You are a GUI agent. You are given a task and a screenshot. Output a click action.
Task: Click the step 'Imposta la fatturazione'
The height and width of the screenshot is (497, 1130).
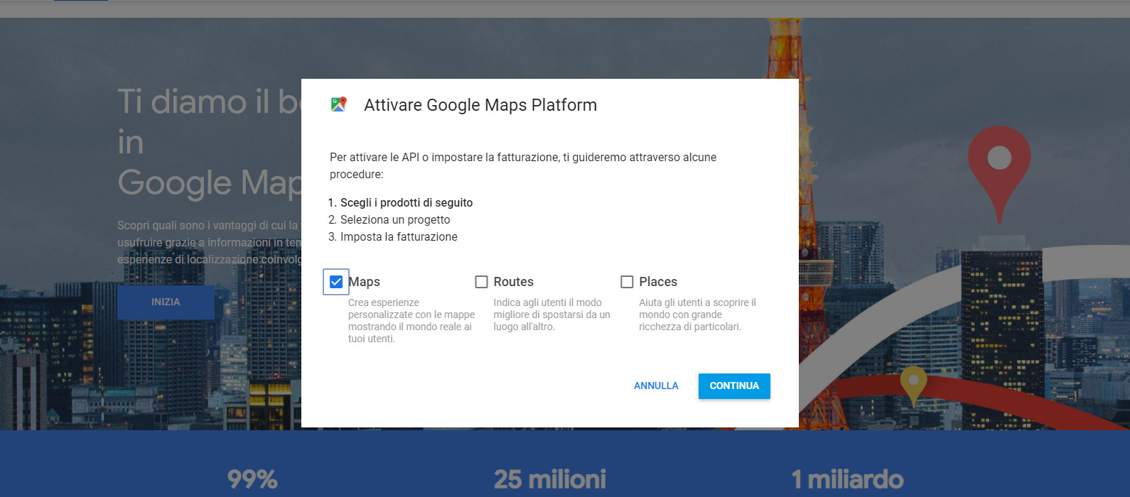tap(399, 236)
